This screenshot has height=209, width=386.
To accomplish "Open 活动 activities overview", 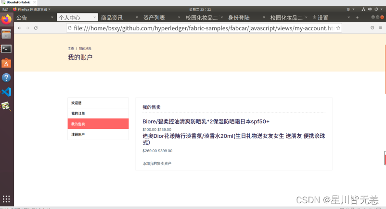I will (x=5, y=9).
